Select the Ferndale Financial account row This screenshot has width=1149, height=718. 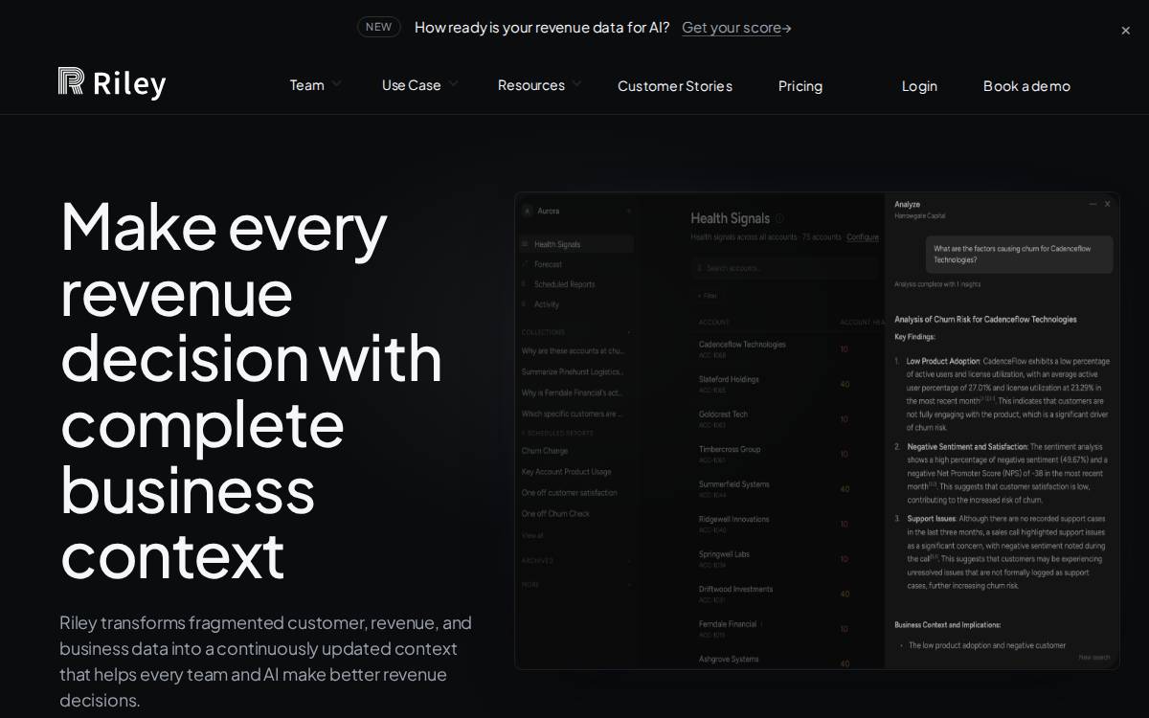(x=787, y=629)
